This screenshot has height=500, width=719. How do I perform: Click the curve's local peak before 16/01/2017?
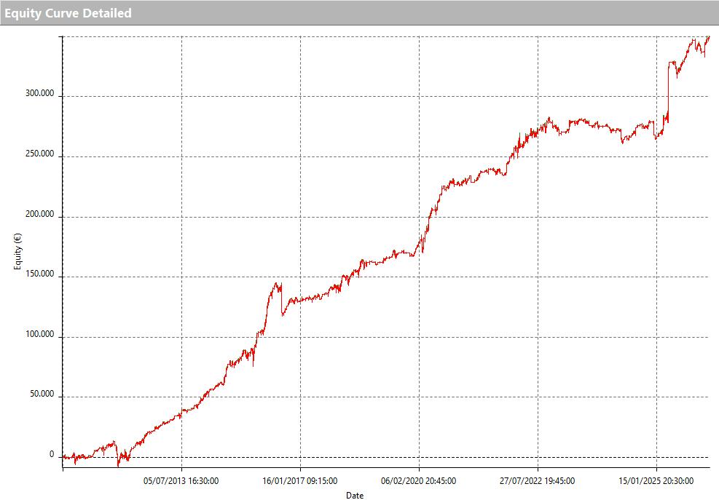277,284
